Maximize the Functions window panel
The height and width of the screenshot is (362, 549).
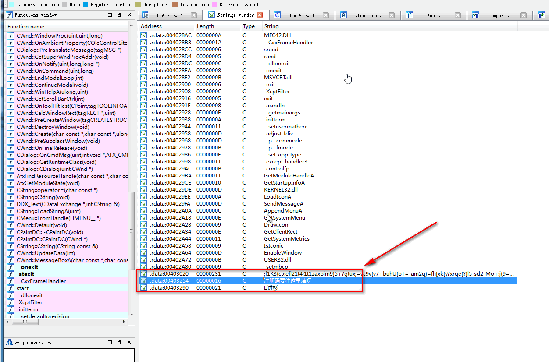[x=110, y=15]
